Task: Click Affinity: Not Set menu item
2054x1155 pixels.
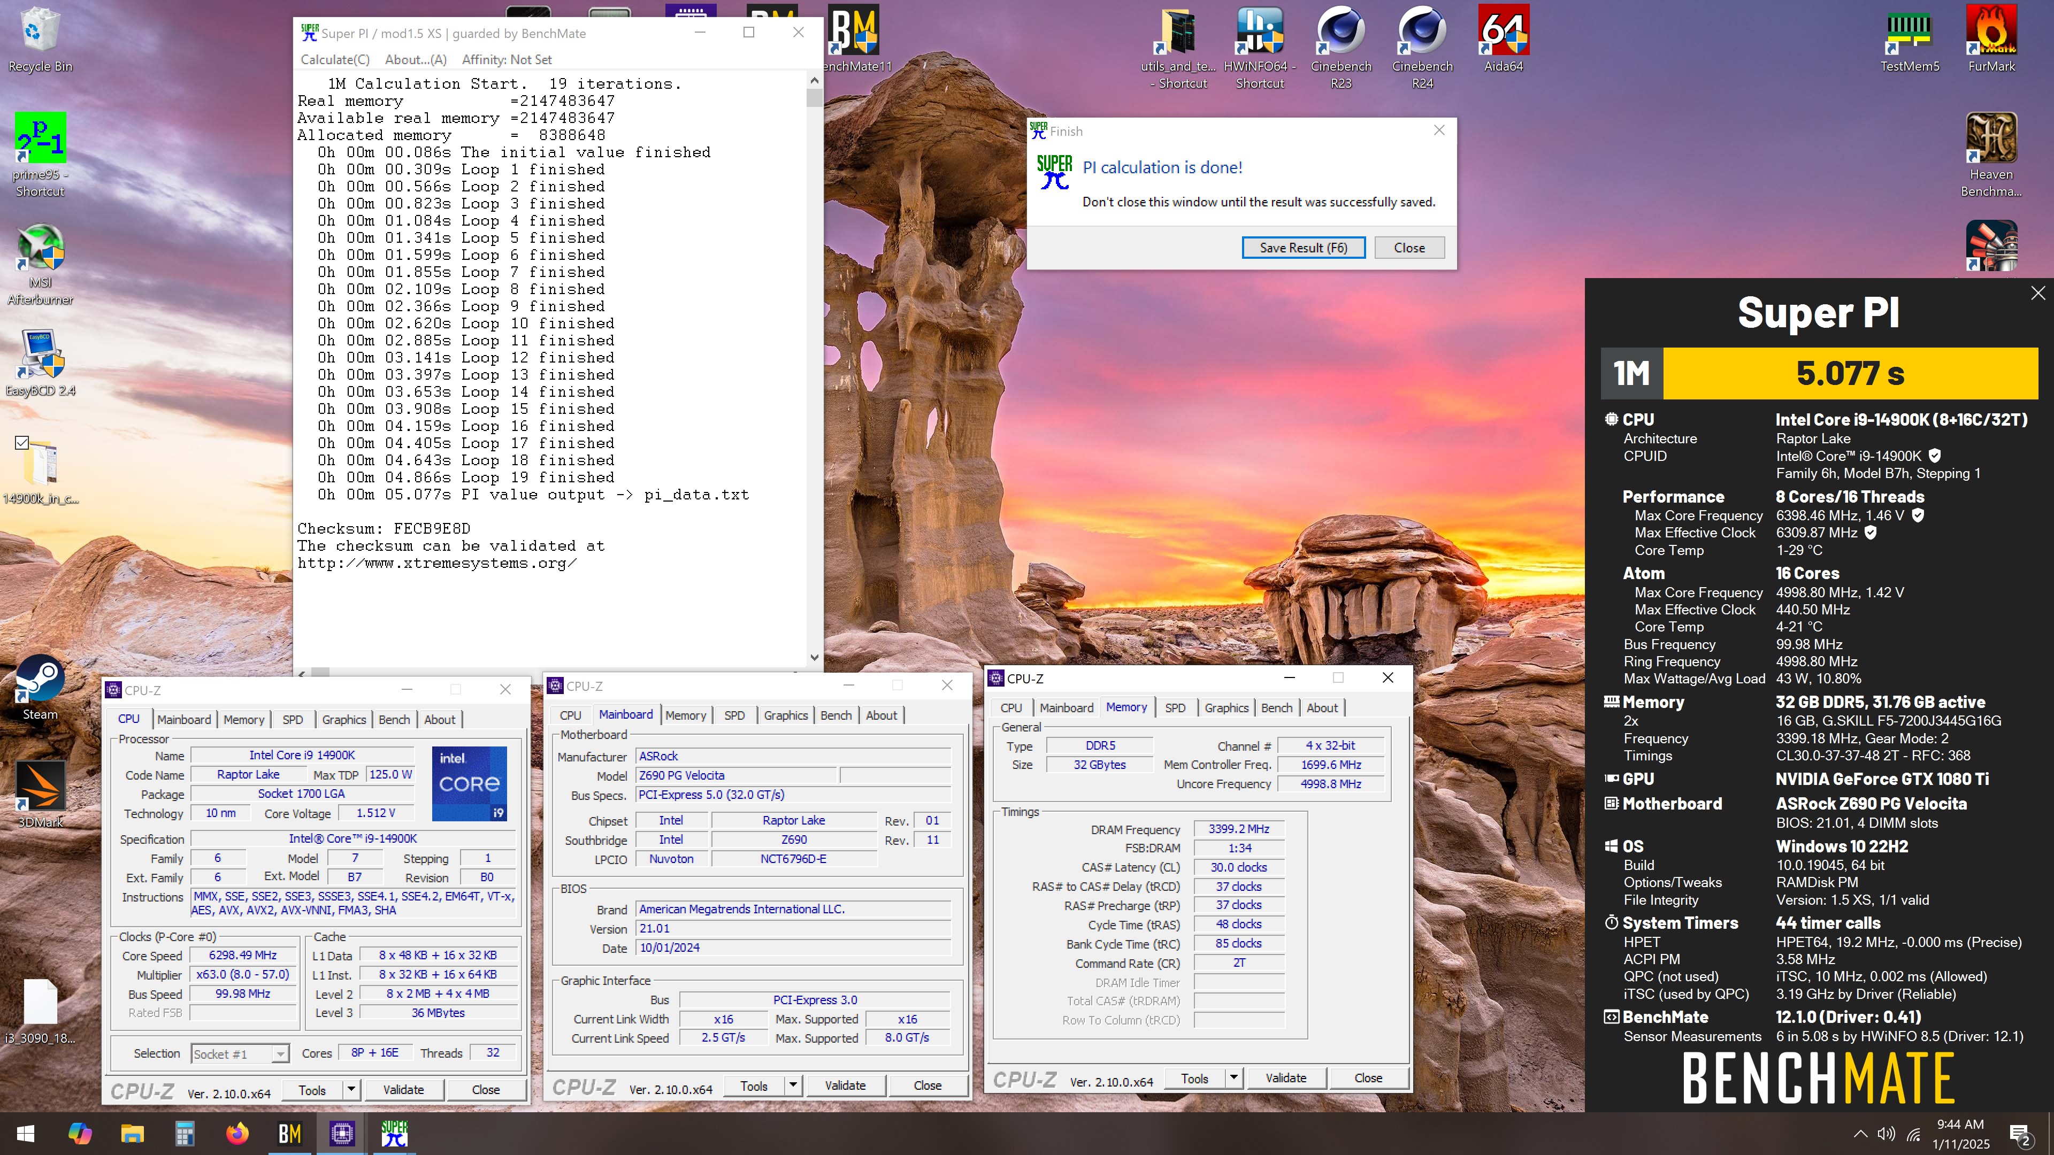Action: click(507, 60)
